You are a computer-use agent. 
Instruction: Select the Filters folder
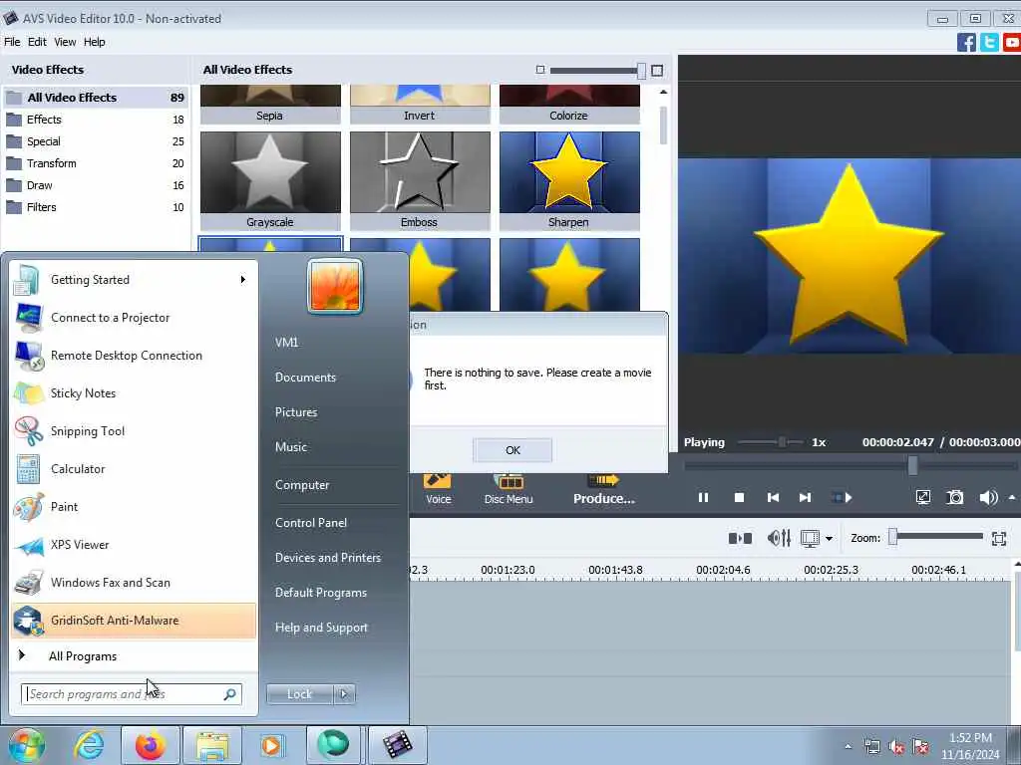tap(96, 207)
